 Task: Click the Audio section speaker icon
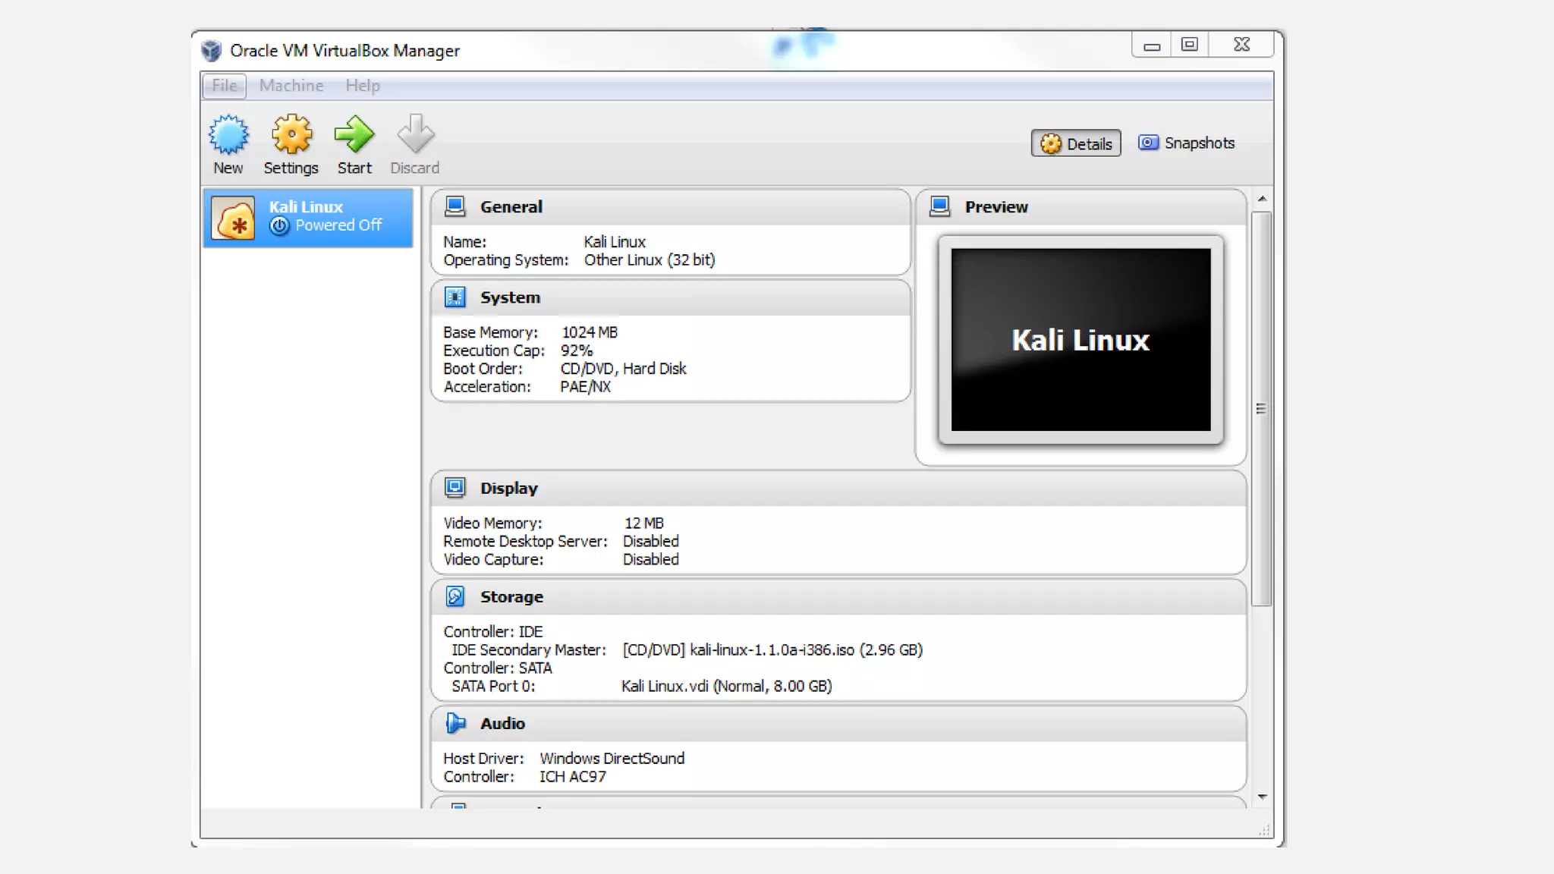click(x=455, y=723)
